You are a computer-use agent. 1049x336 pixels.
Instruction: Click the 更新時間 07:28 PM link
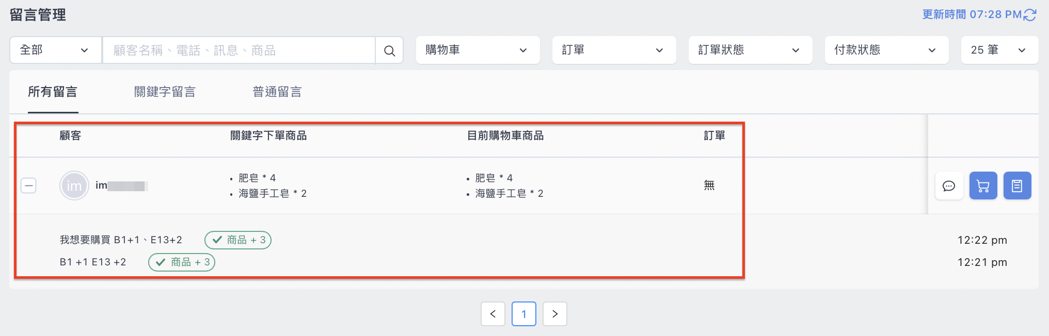972,14
